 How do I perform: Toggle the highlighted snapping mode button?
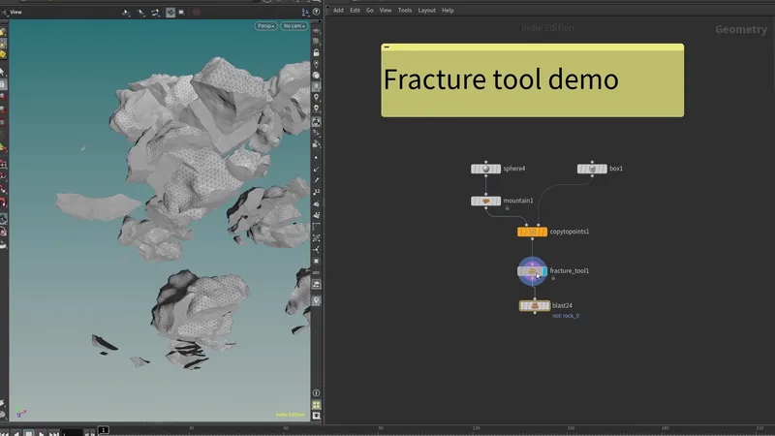pyautogui.click(x=170, y=13)
